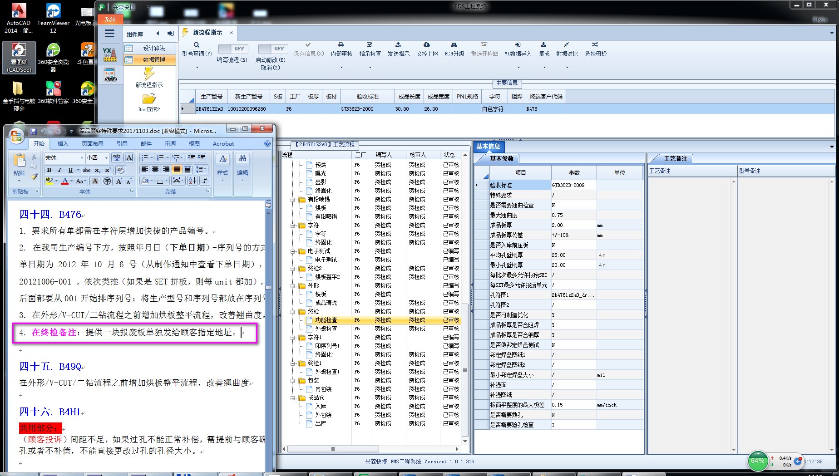Screen dimensions: 839x476
Task: Click 系统 menu button in EMS
Action: pyautogui.click(x=110, y=20)
